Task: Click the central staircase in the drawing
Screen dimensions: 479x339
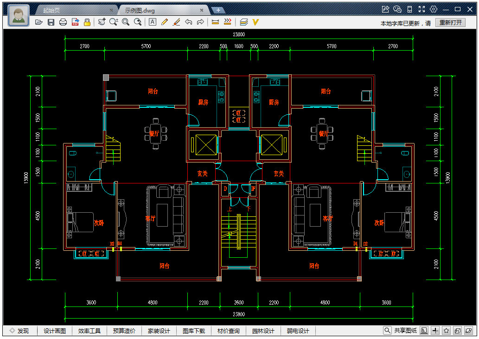Action: coord(239,233)
